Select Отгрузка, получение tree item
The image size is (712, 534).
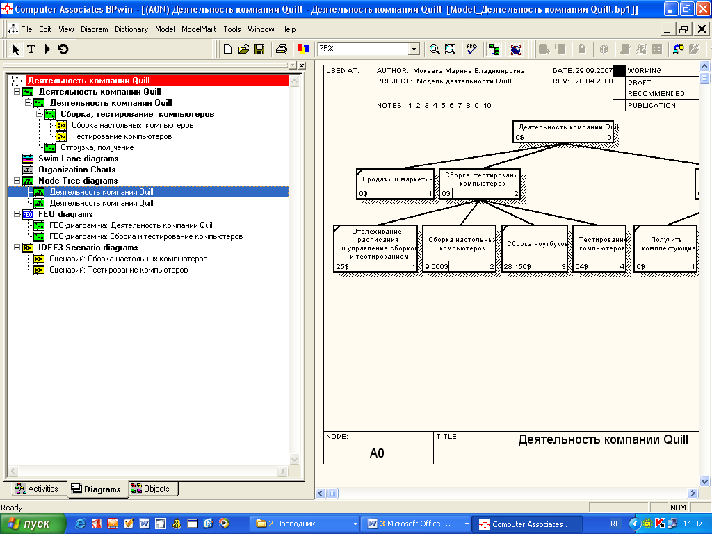(x=97, y=147)
